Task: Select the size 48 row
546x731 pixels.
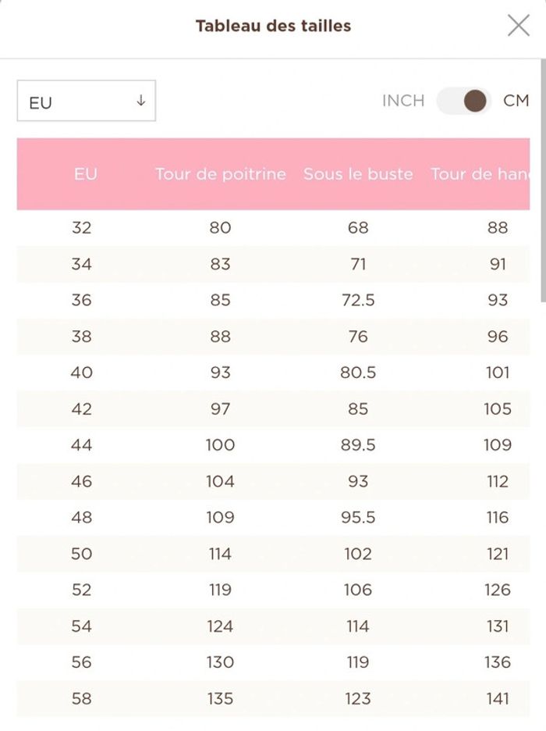Action: click(x=273, y=518)
